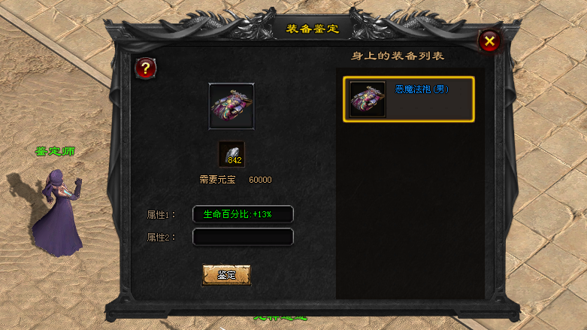
Task: Click the empty 属性2 attribute field
Action: (243, 237)
